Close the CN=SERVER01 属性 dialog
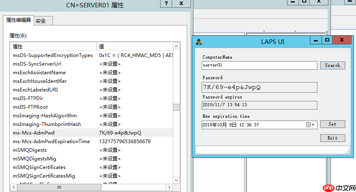This screenshot has height=192, width=356. point(181,3)
